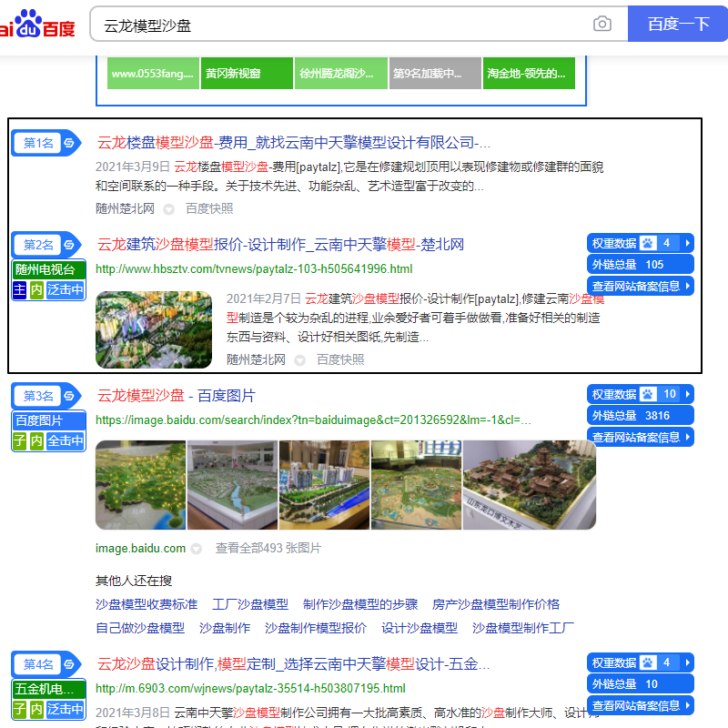Open the green park layout model image

[x=416, y=485]
